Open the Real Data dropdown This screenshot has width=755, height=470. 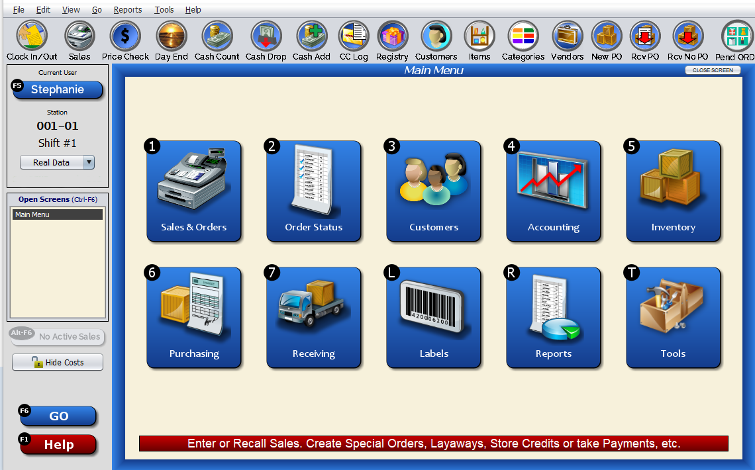point(57,162)
